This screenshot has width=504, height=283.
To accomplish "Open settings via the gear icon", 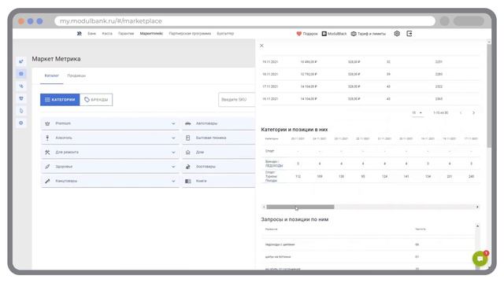I will coord(397,33).
